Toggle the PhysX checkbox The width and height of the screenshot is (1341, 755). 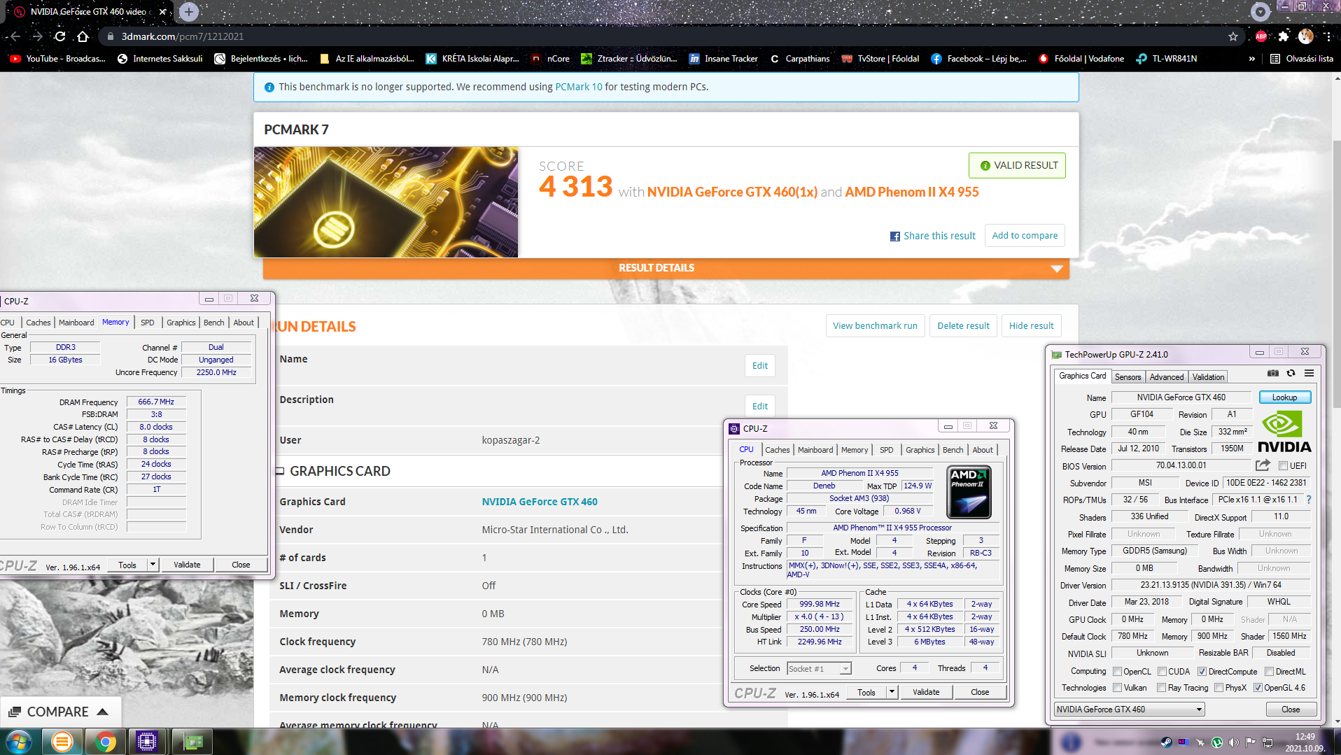tap(1219, 688)
